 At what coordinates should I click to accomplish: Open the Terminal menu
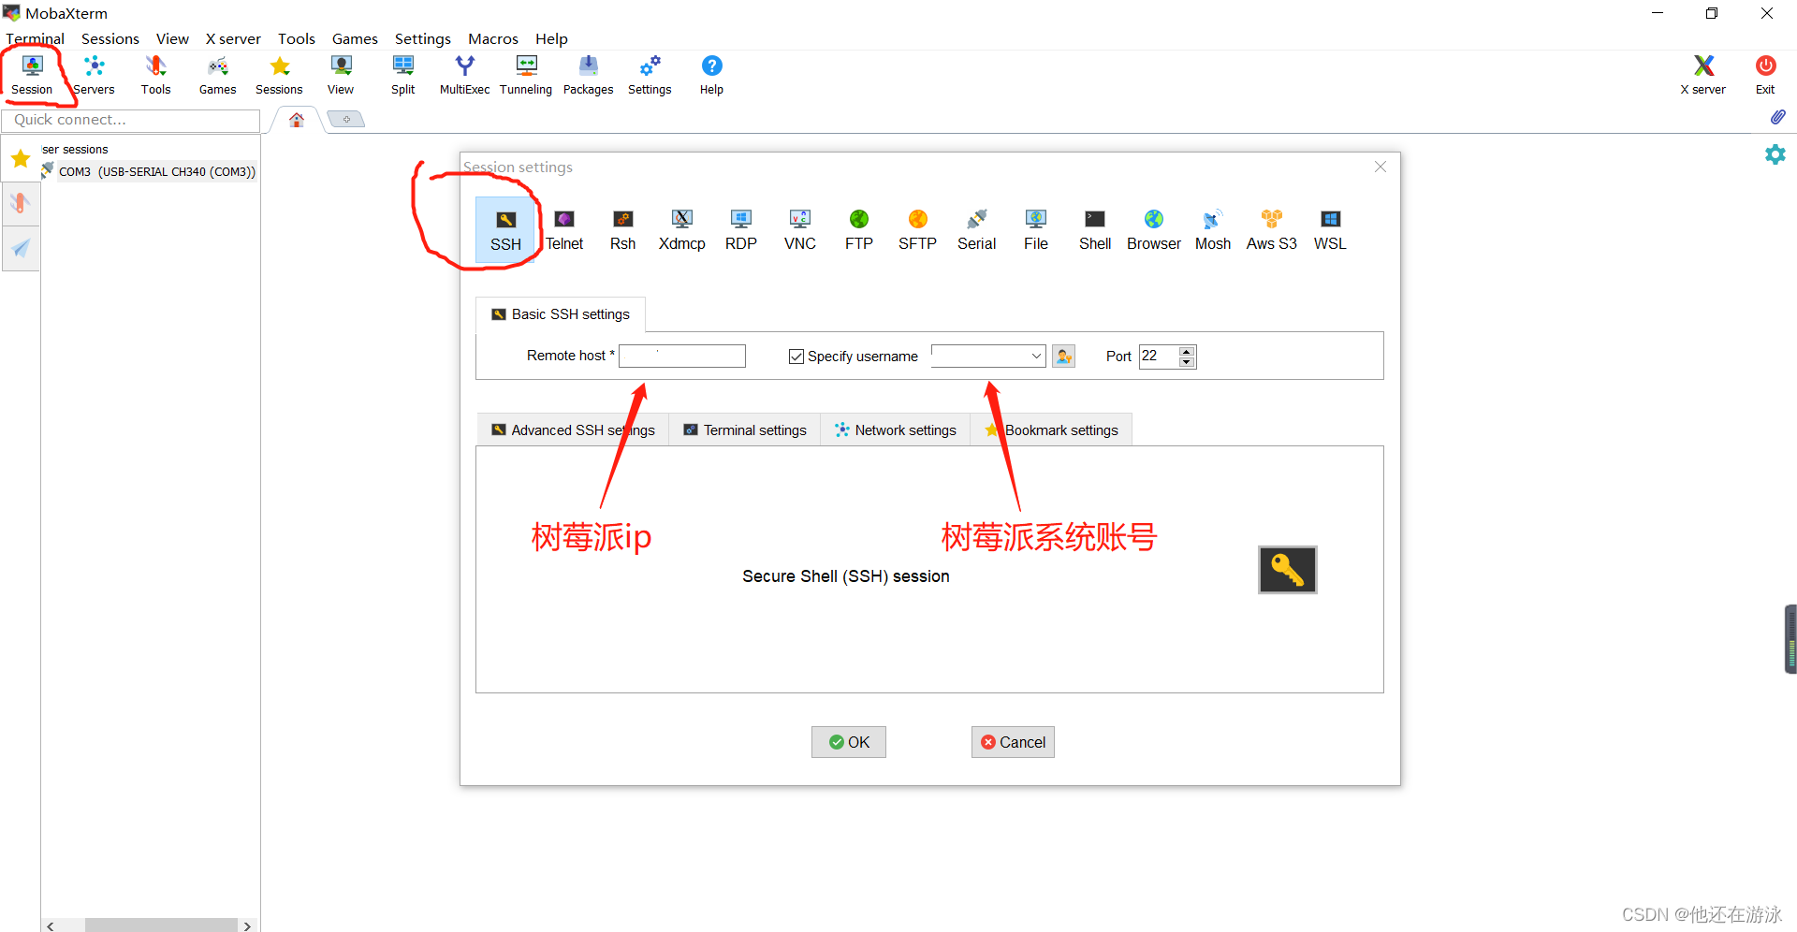35,38
